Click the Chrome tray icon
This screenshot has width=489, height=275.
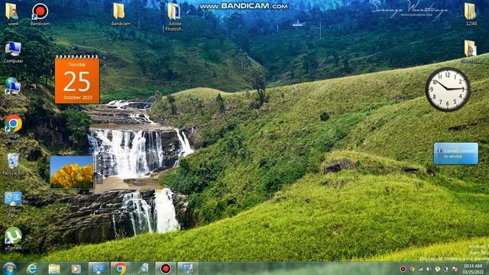click(x=412, y=269)
